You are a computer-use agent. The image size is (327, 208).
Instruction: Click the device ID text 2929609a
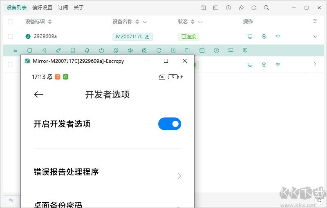pos(45,36)
